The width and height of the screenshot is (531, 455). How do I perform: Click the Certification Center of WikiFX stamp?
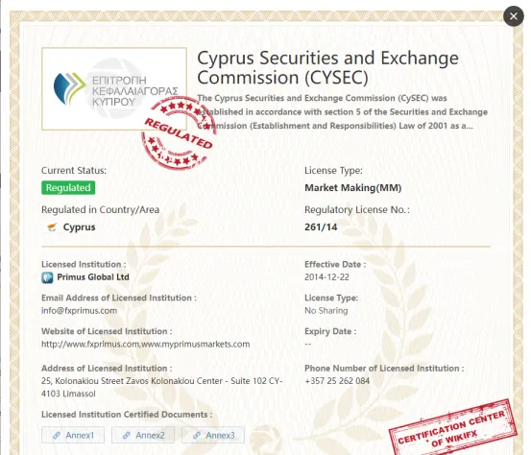click(x=453, y=428)
